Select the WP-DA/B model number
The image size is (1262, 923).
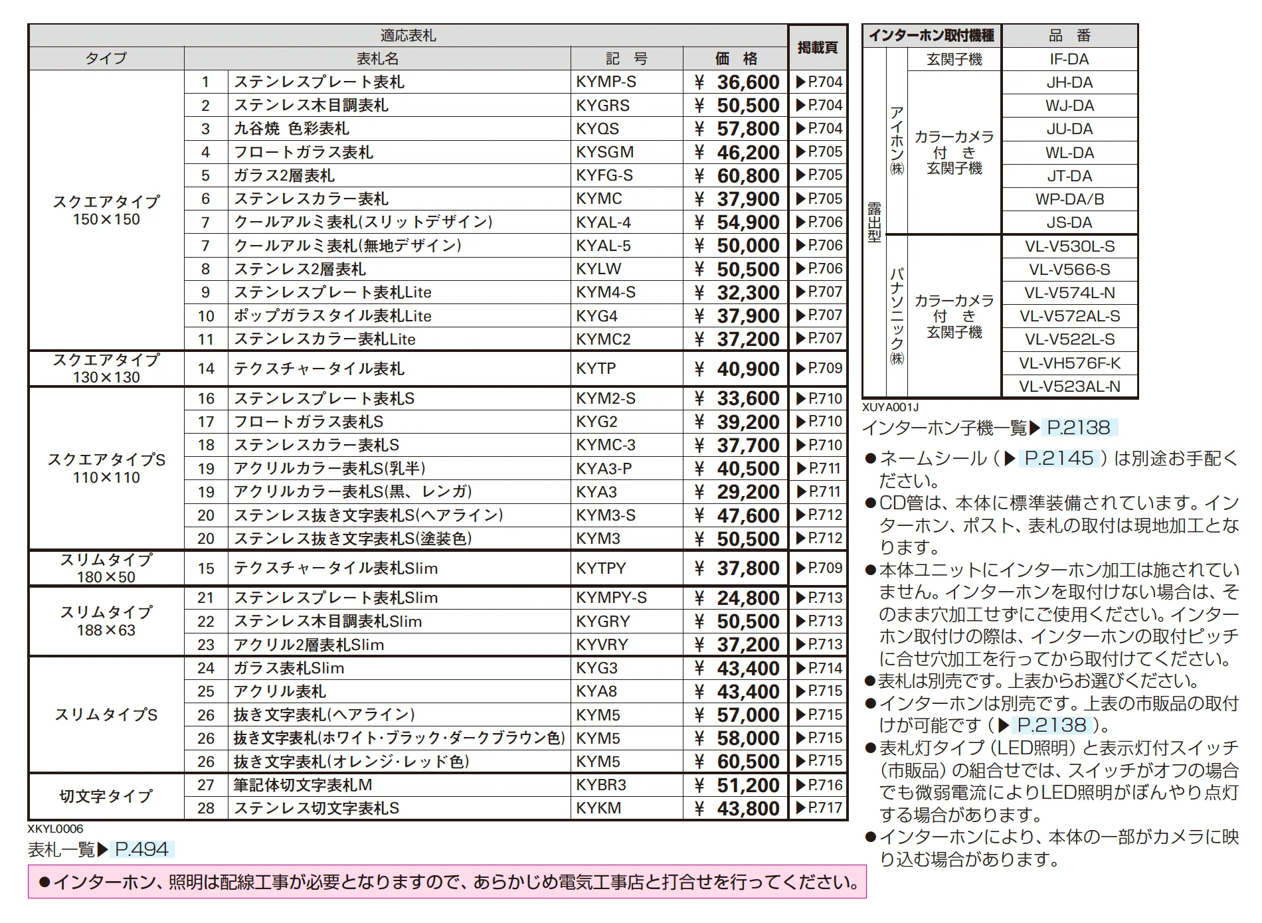pyautogui.click(x=1069, y=199)
